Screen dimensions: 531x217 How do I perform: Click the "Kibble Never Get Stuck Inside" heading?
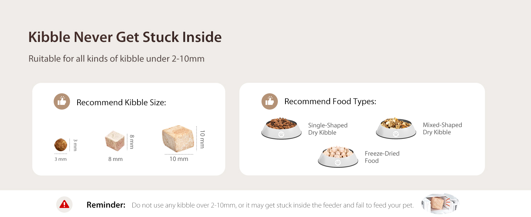[125, 37]
